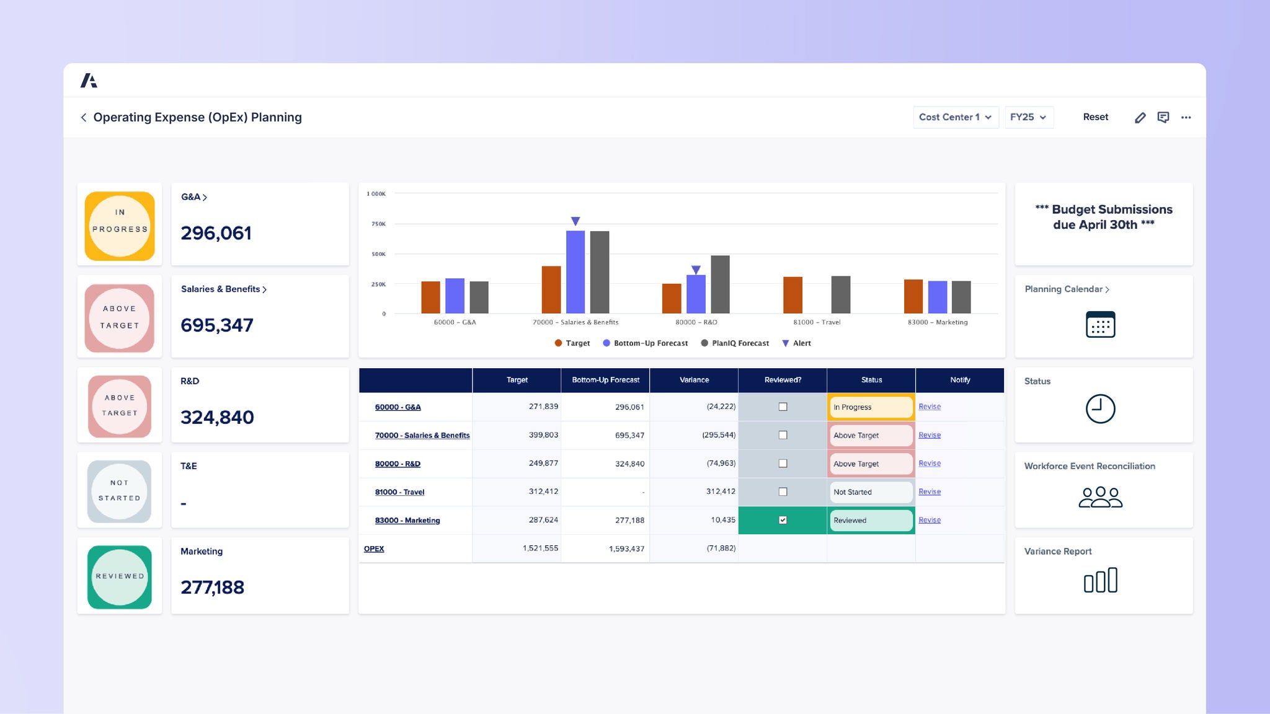The height and width of the screenshot is (714, 1270).
Task: Click the Reset button
Action: (1095, 117)
